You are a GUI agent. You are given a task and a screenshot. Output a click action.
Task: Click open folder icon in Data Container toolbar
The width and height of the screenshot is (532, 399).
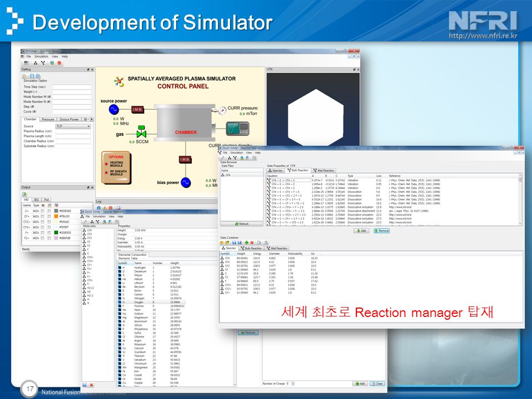pos(222,243)
